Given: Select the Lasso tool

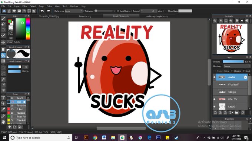Looking at the screenshot, I should coord(3,74).
